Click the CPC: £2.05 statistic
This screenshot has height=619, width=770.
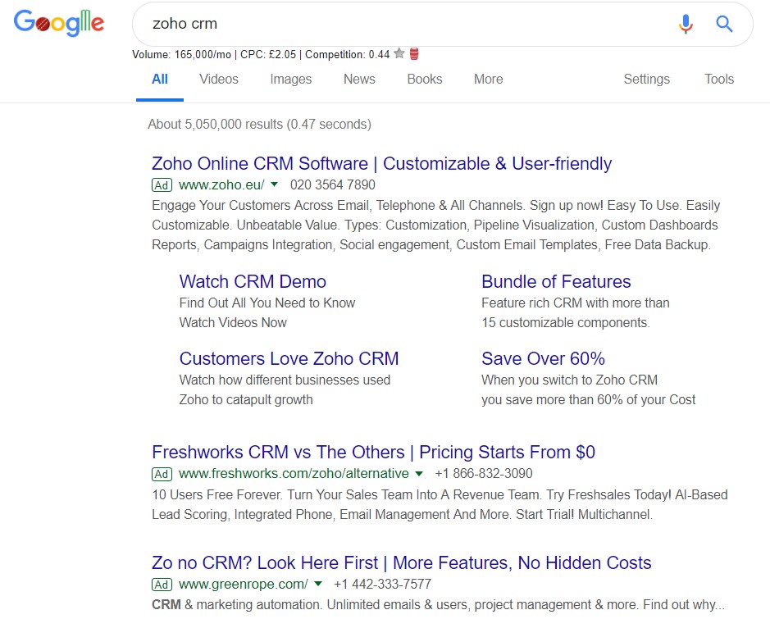268,54
